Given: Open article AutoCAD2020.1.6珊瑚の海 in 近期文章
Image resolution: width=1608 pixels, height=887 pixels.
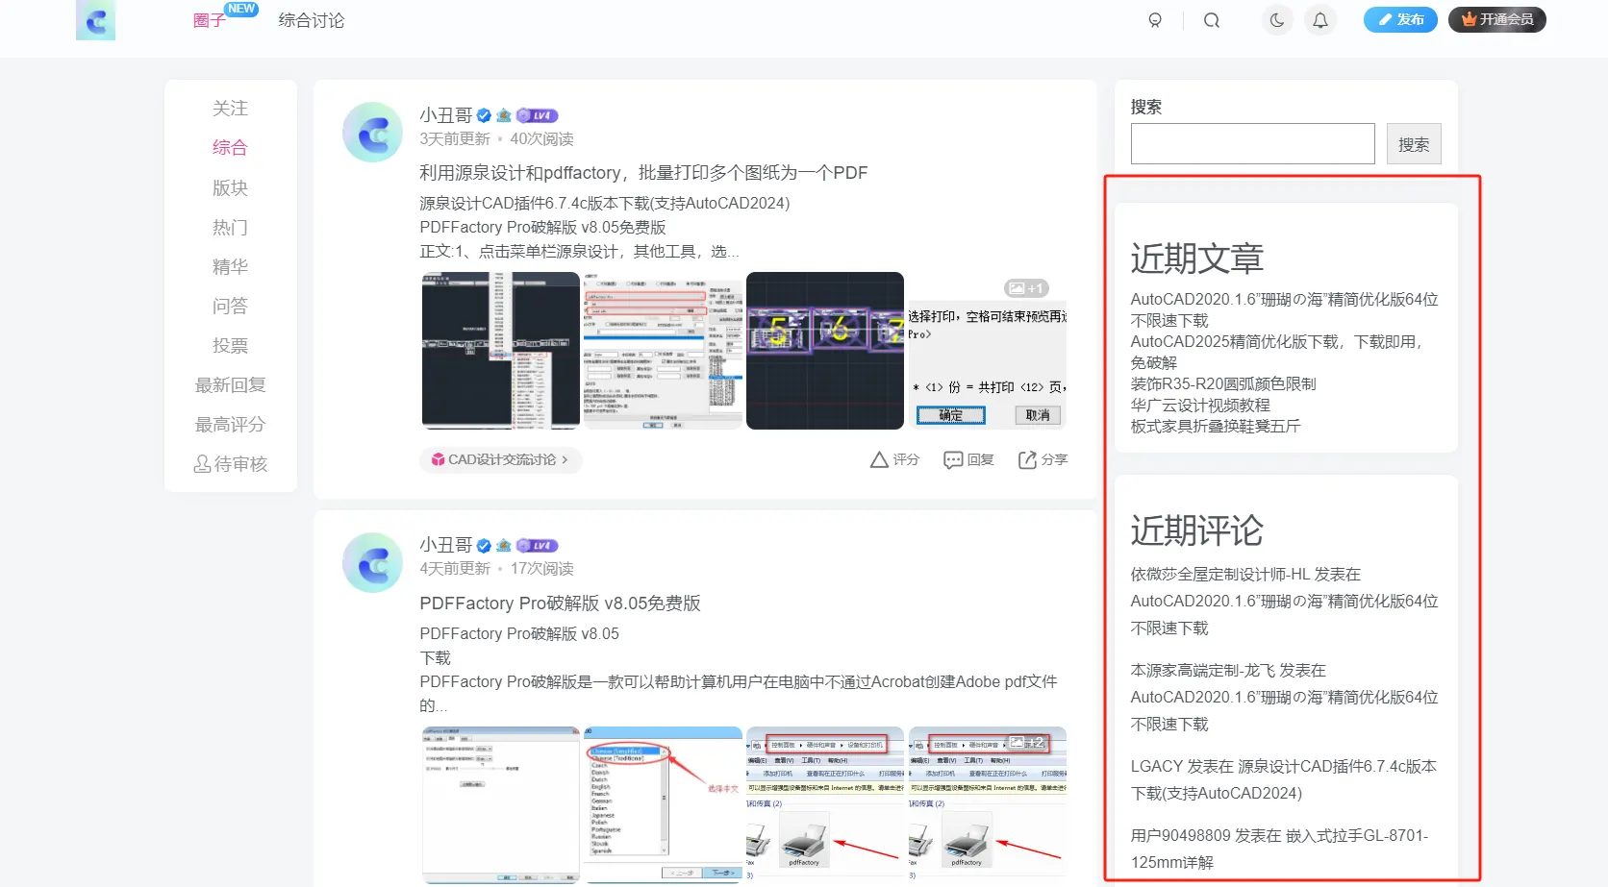Looking at the screenshot, I should pyautogui.click(x=1284, y=309).
